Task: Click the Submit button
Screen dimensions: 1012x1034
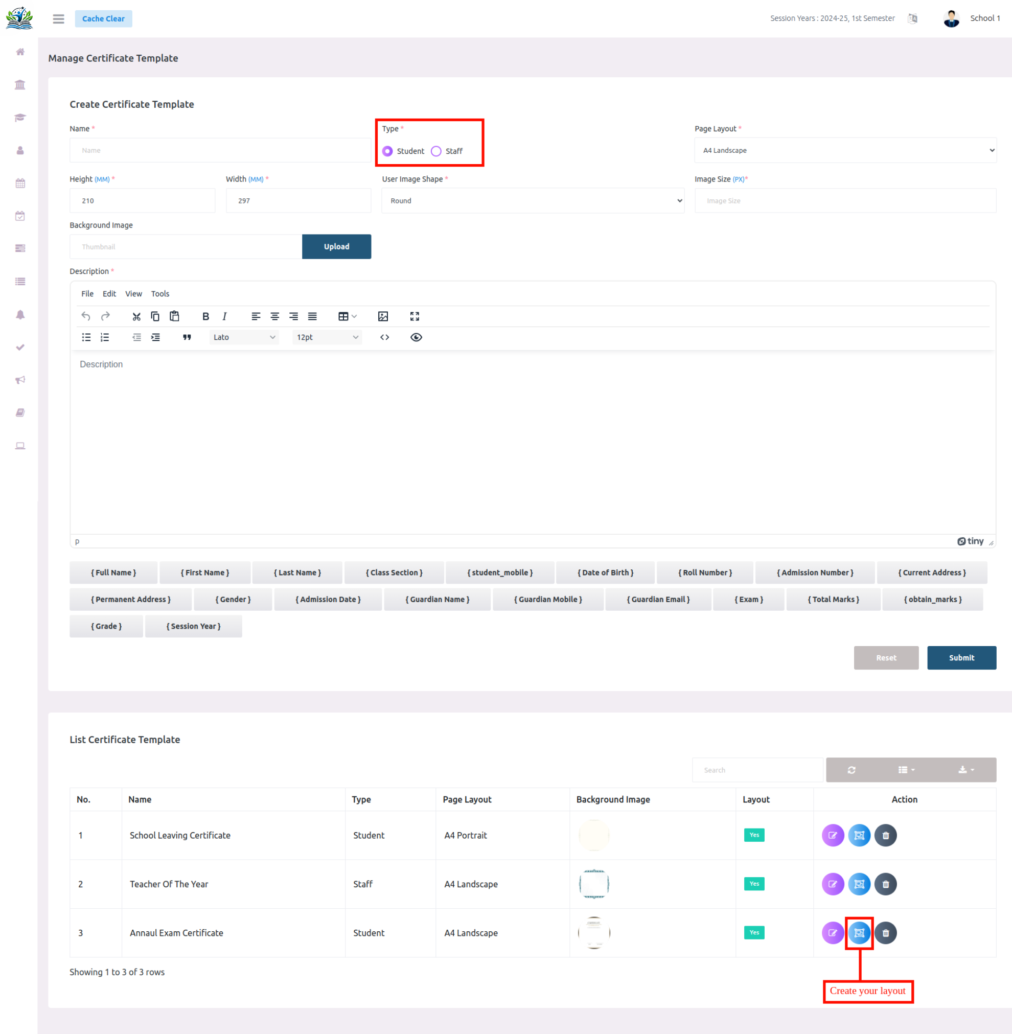Action: pyautogui.click(x=961, y=658)
